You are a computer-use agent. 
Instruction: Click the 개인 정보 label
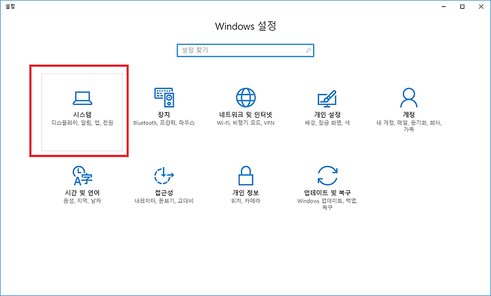pos(245,193)
